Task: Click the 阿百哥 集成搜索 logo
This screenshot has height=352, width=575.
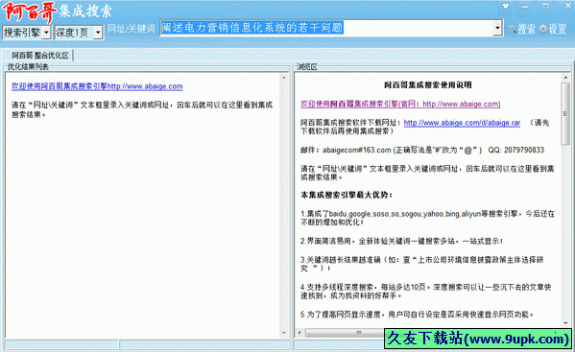Action: pos(57,12)
